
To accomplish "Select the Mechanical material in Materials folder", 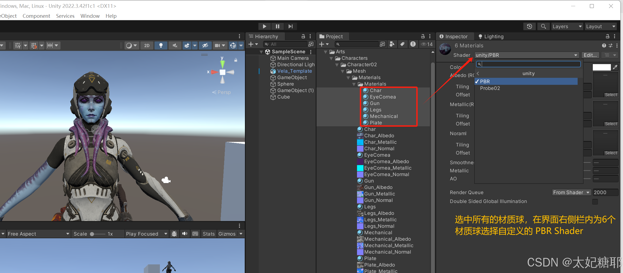I will 380,116.
